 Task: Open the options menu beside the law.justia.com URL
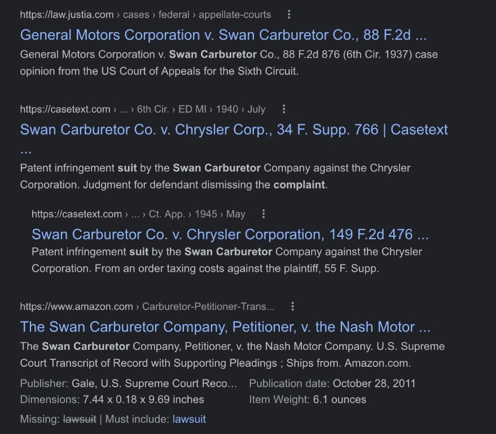[289, 14]
